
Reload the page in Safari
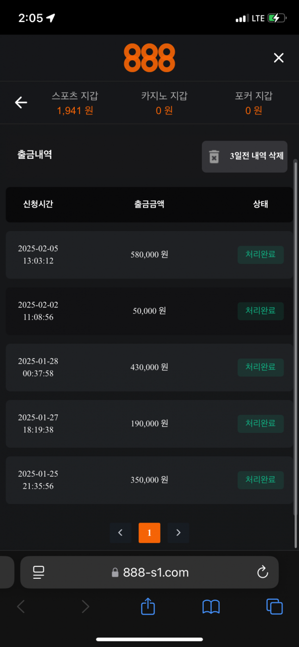pos(263,572)
